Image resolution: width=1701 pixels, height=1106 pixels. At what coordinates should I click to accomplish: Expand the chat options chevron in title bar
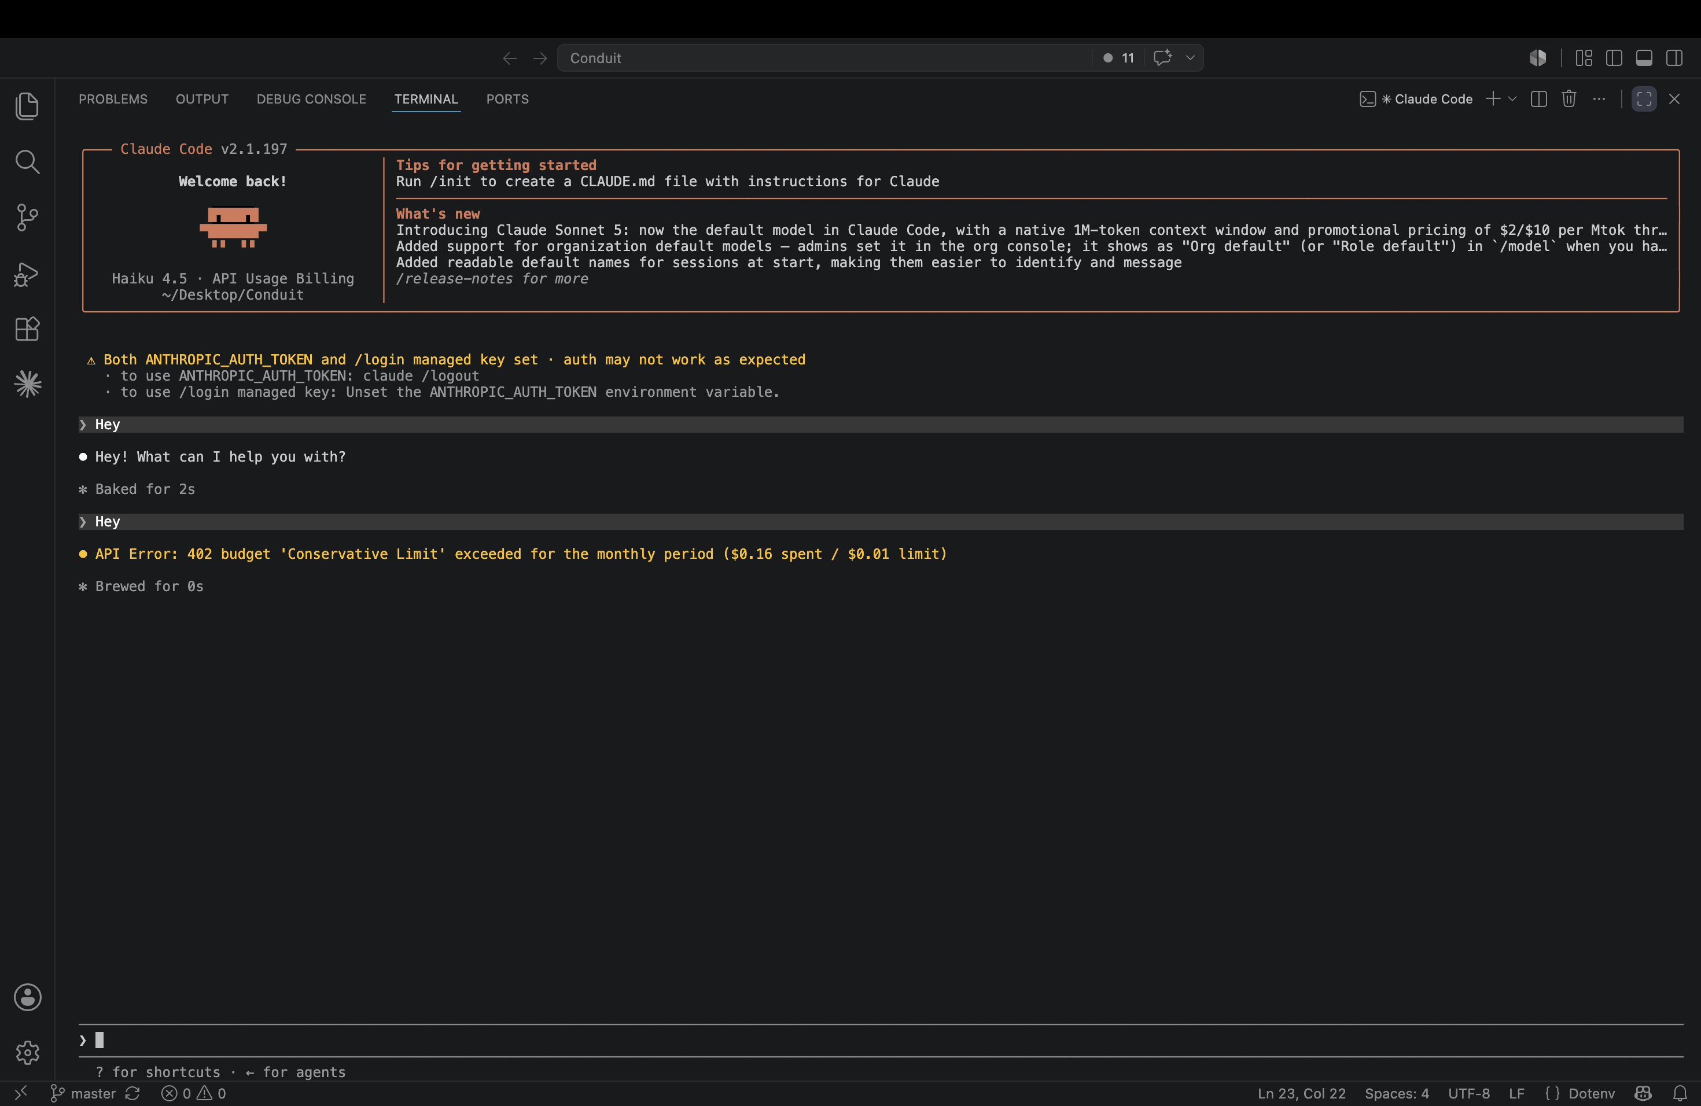click(1190, 58)
